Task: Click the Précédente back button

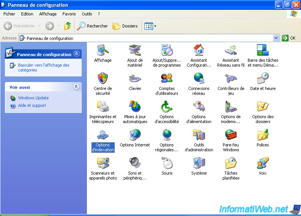Action: (x=19, y=26)
